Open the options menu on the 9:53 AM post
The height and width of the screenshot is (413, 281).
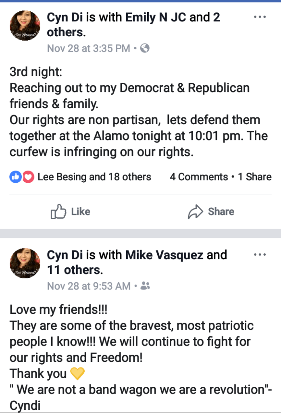pos(260,254)
